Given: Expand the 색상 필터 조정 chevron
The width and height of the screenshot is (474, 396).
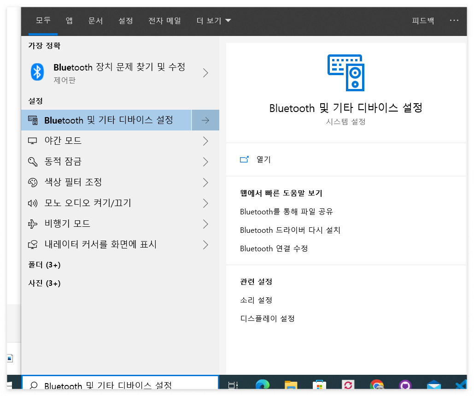Looking at the screenshot, I should point(205,183).
